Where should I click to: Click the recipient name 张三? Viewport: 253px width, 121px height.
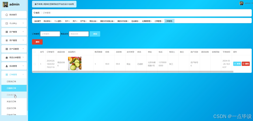pos(171,64)
